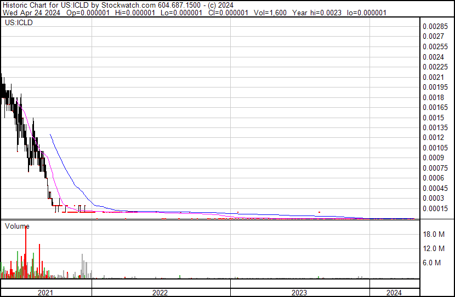The width and height of the screenshot is (455, 297).
Task: Click the 6.0 M volume axis label
Action: pyautogui.click(x=431, y=263)
